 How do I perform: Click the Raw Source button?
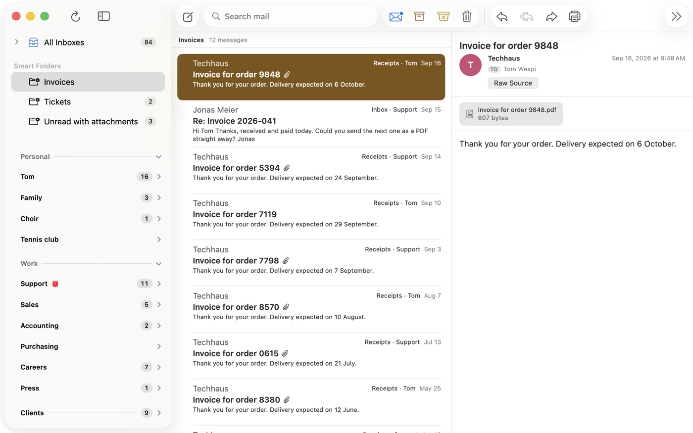click(x=513, y=83)
